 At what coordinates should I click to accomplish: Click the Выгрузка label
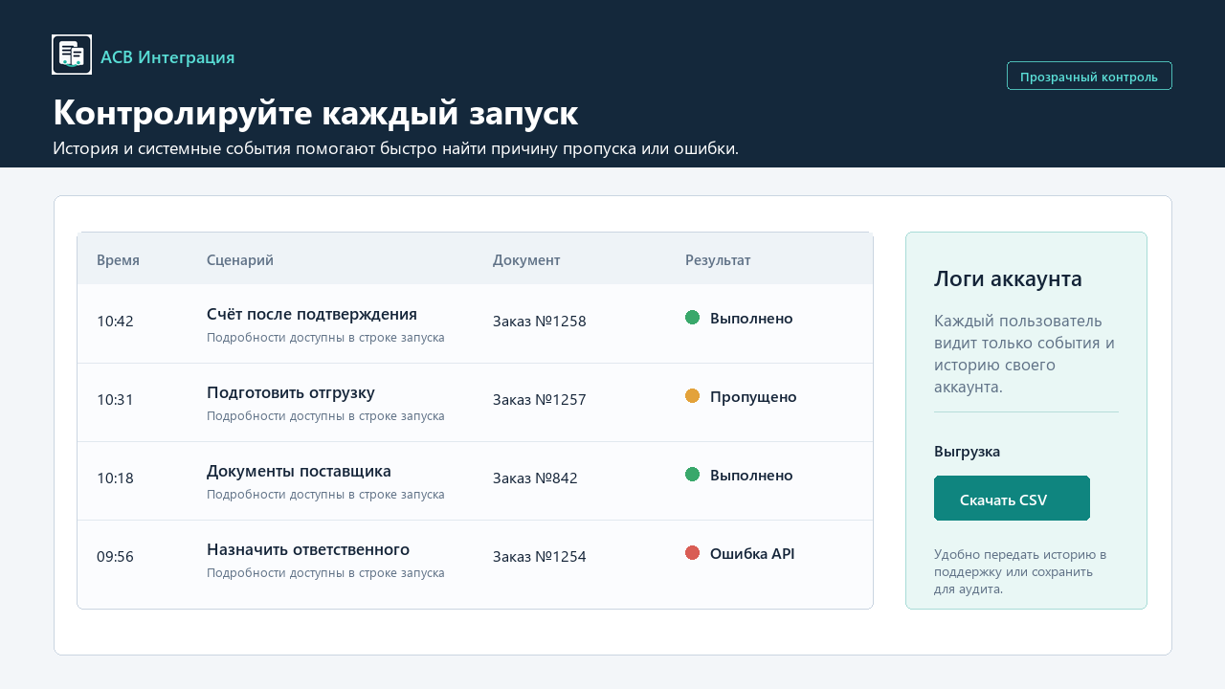point(967,452)
